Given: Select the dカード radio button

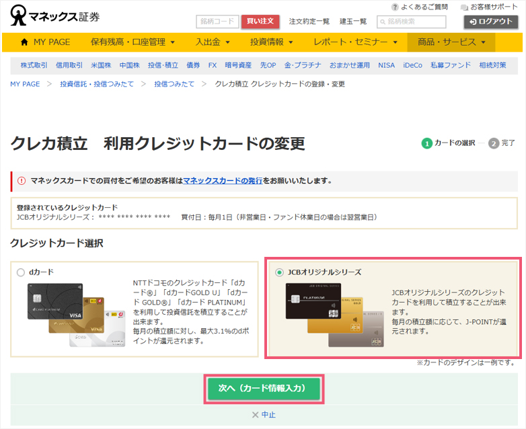Looking at the screenshot, I should [x=21, y=272].
